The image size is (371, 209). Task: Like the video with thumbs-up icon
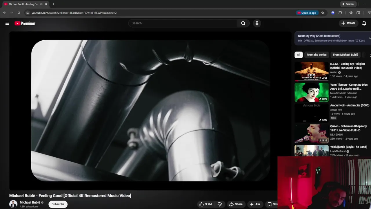[205, 204]
